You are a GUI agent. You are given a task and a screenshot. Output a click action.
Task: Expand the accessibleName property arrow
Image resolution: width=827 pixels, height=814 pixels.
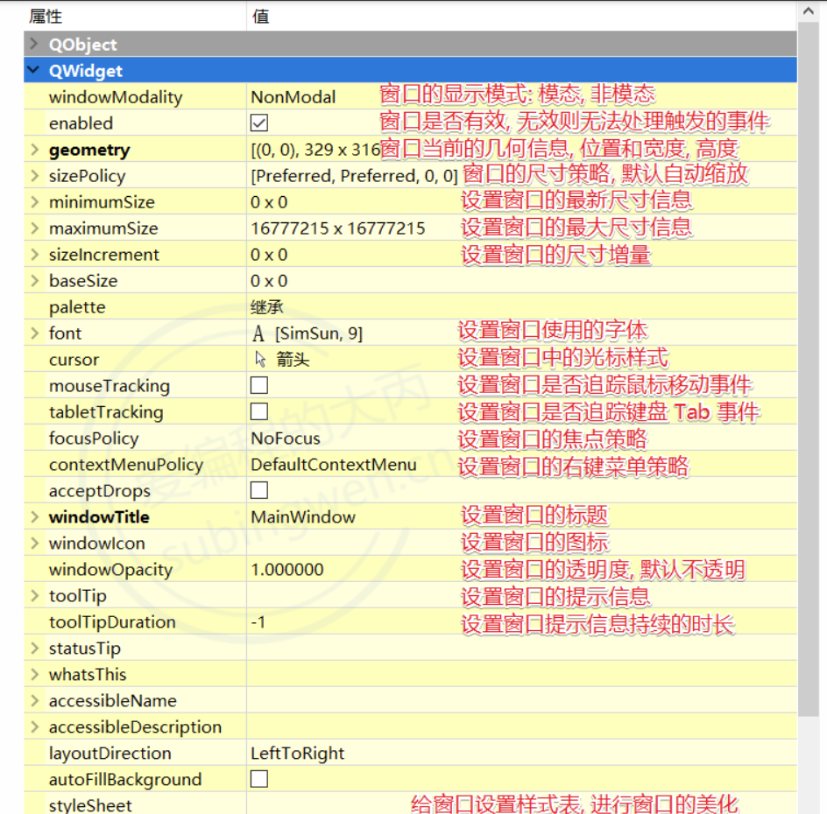[x=35, y=701]
